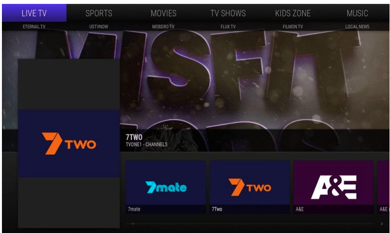
Task: Go to KIDS ZONE
Action: pyautogui.click(x=293, y=13)
